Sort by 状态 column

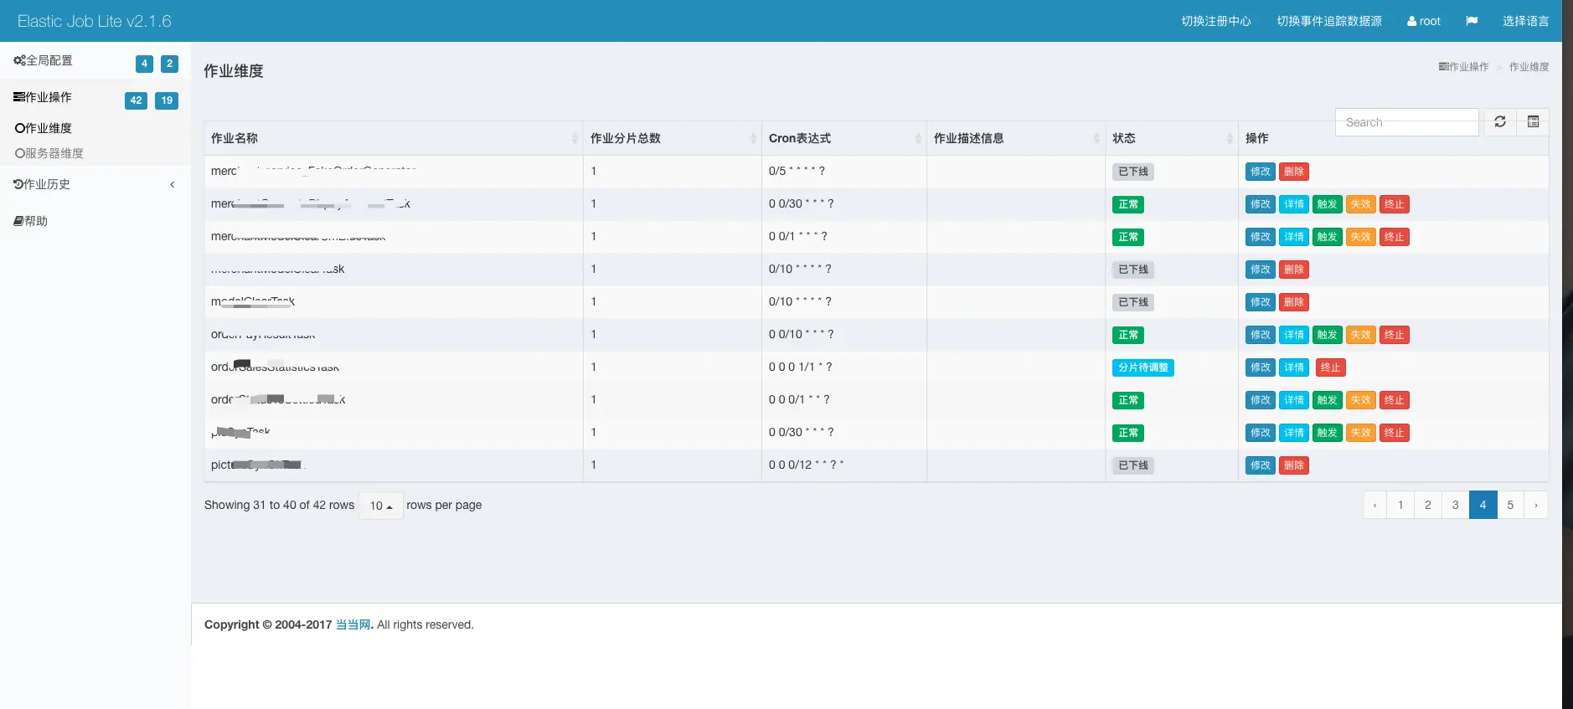(1172, 138)
